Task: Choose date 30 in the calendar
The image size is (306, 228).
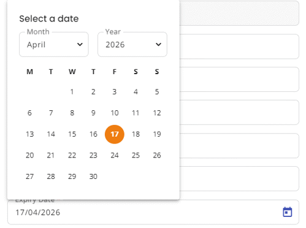Action: (x=93, y=177)
